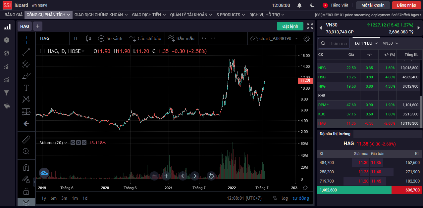Select the text annotation tool

[26, 88]
